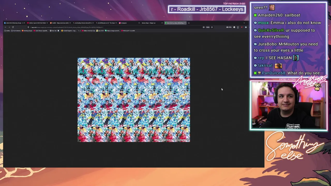This screenshot has height=186, width=331.
Task: Click the Magic Eye stereogram image
Action: tap(134, 100)
